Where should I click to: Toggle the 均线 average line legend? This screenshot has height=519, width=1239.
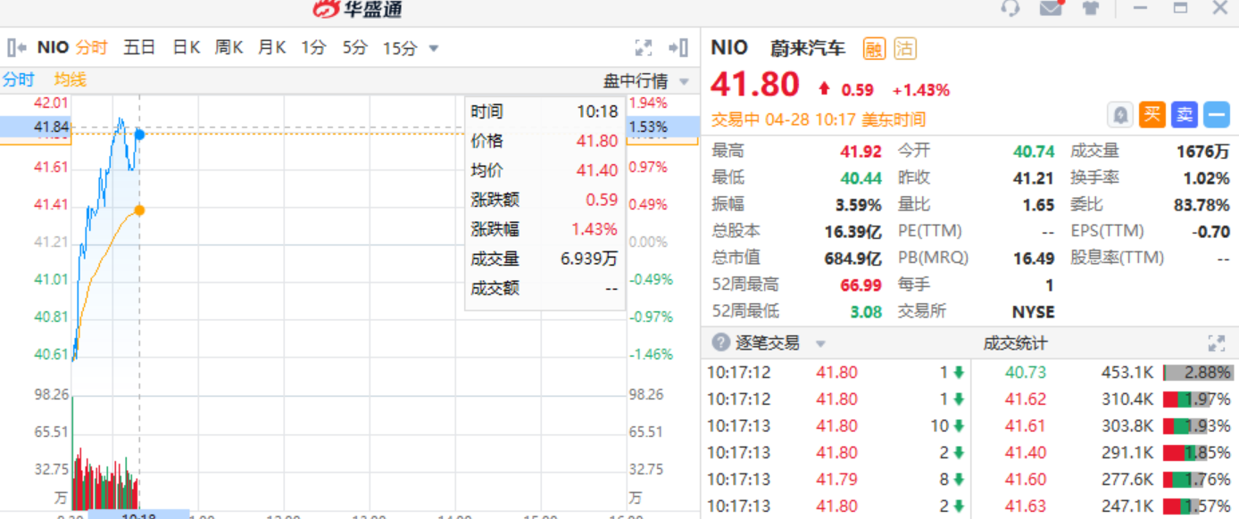(70, 79)
